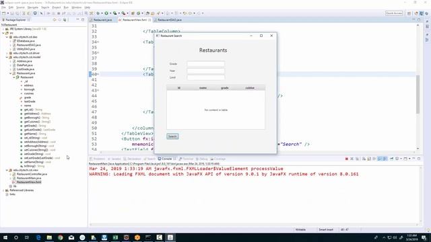Open the Source menu
Viewport: 431px width, 242px height.
coord(20,7)
